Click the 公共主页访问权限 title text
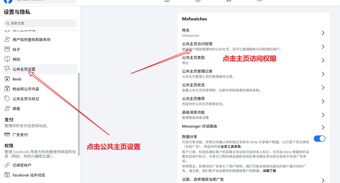Image resolution: width=340 pixels, height=183 pixels. click(197, 44)
